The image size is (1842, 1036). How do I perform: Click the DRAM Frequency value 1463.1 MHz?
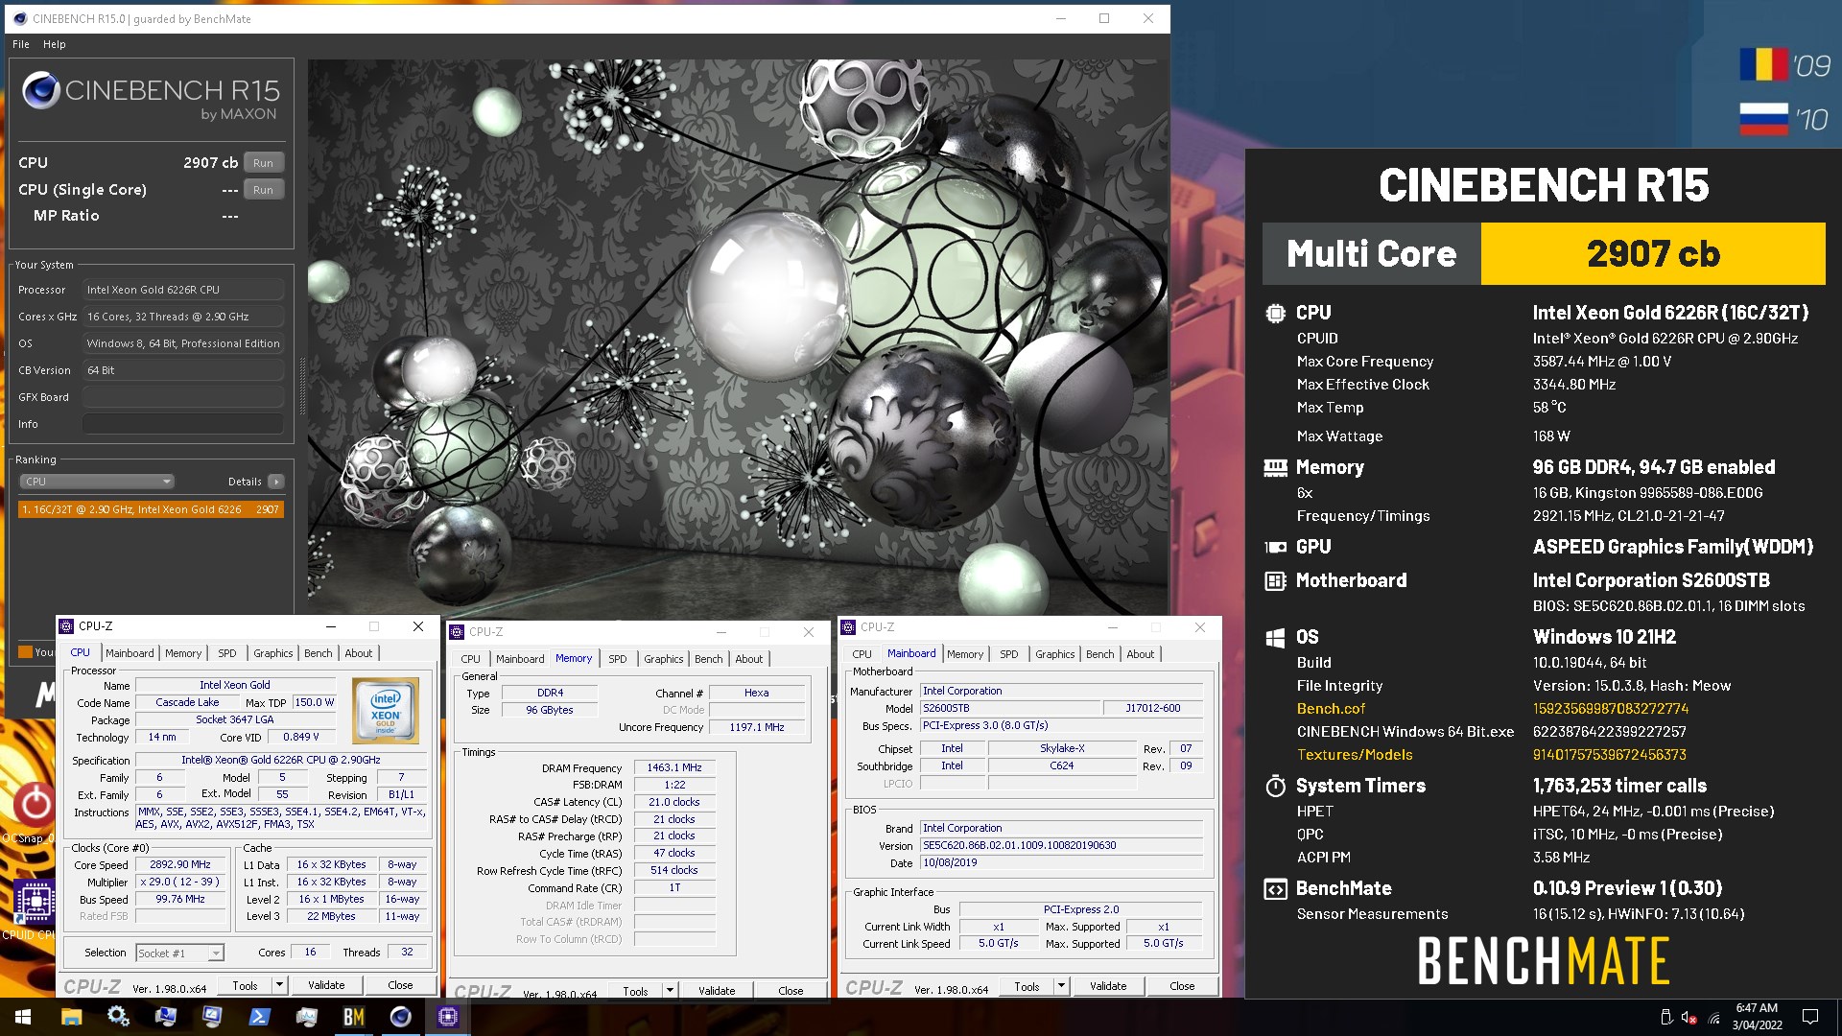pyautogui.click(x=674, y=767)
